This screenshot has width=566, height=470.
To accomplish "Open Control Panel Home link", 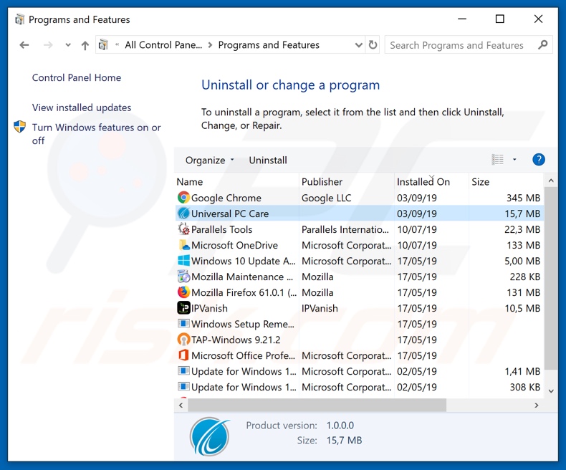I will [x=77, y=77].
